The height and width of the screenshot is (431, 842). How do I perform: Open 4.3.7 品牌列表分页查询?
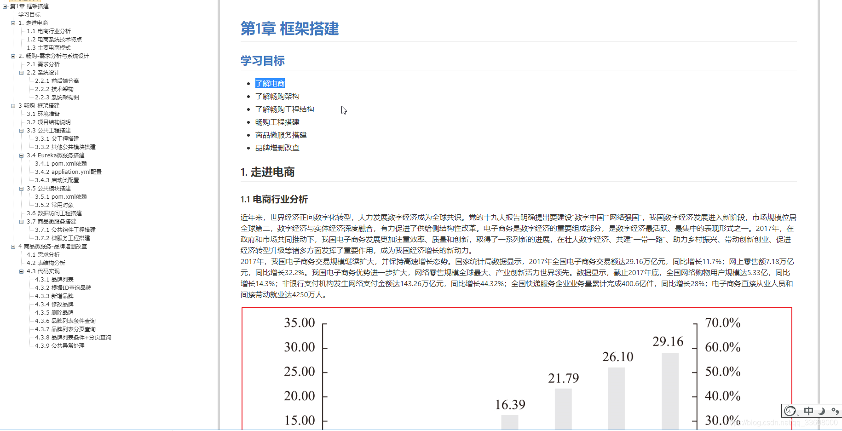click(x=65, y=329)
